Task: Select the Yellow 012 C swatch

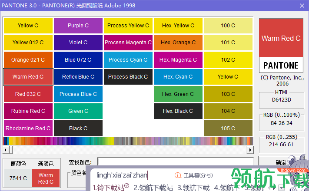Action: [x=28, y=43]
